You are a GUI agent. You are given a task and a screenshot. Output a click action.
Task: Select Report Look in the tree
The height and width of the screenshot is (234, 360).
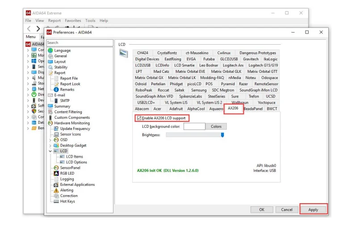[70, 84]
